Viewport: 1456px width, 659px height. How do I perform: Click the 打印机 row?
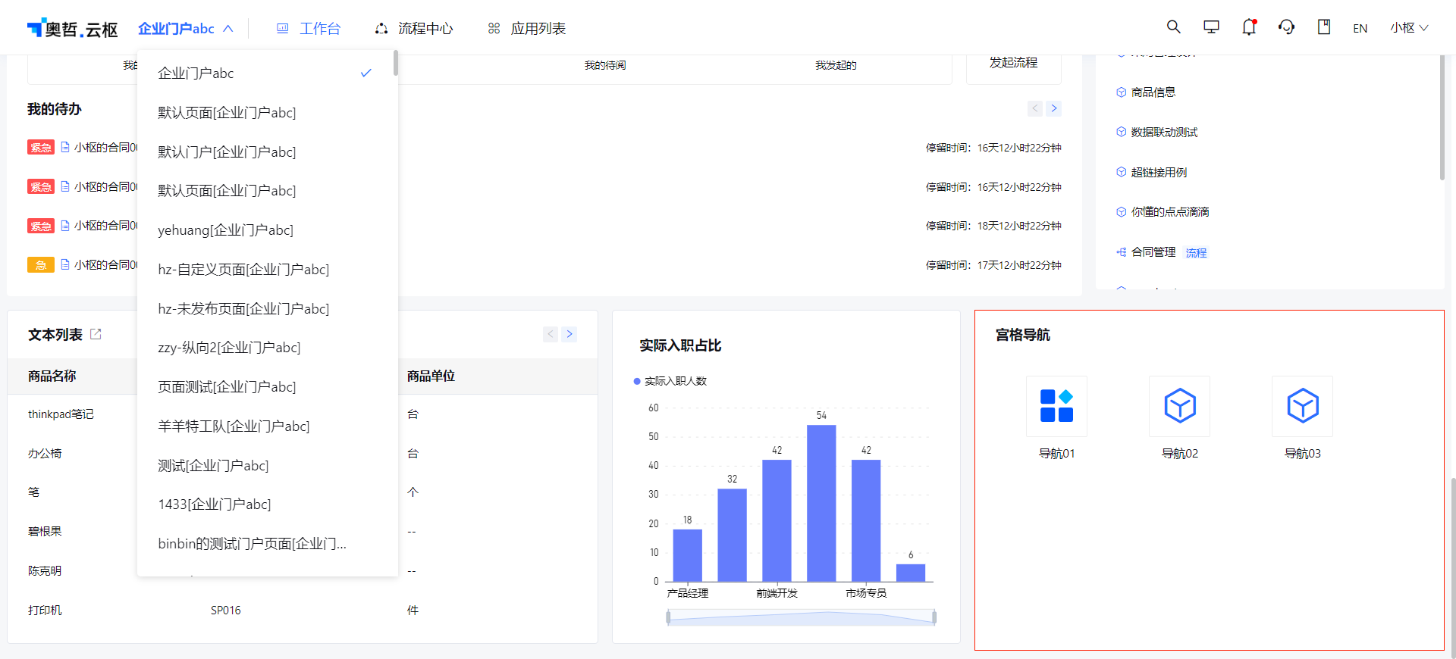(303, 611)
